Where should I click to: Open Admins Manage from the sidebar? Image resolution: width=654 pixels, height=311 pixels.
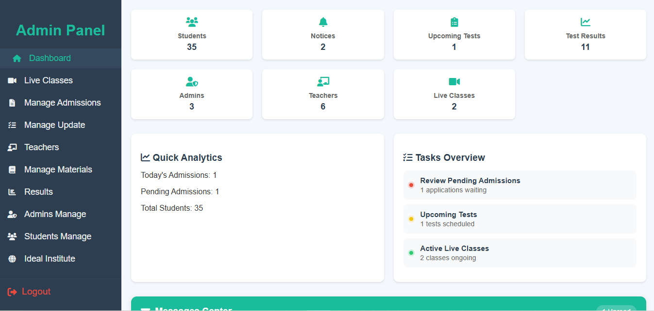pos(55,214)
